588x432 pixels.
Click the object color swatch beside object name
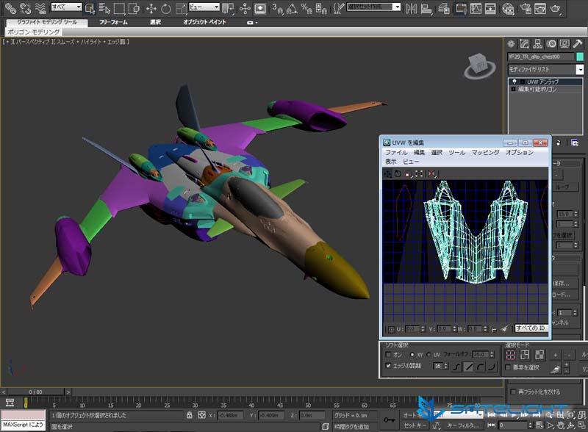coord(580,57)
